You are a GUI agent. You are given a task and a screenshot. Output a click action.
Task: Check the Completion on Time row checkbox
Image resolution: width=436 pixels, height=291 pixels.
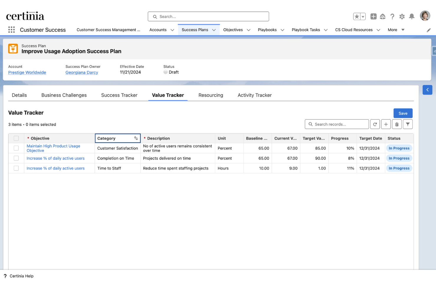point(16,158)
